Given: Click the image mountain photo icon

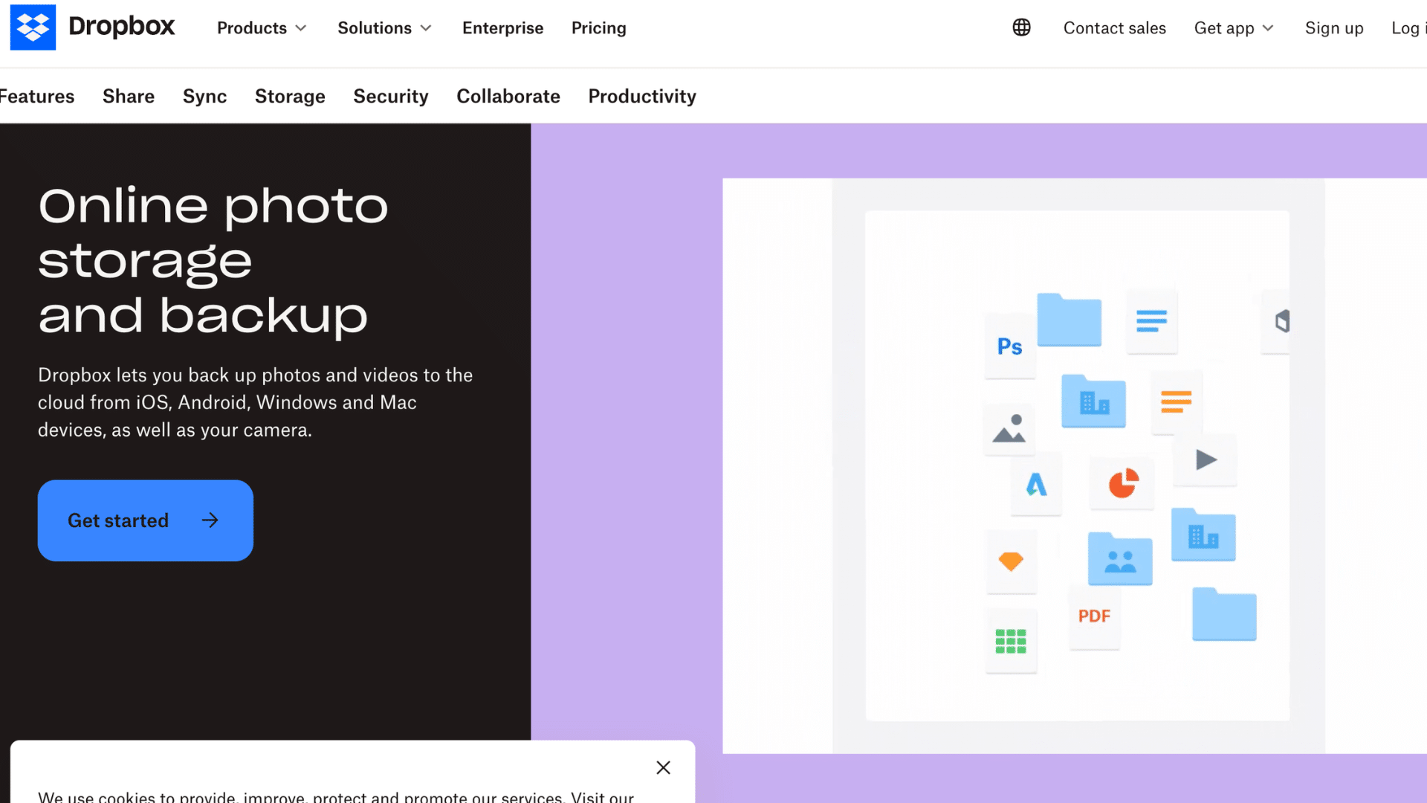Looking at the screenshot, I should [x=1009, y=429].
